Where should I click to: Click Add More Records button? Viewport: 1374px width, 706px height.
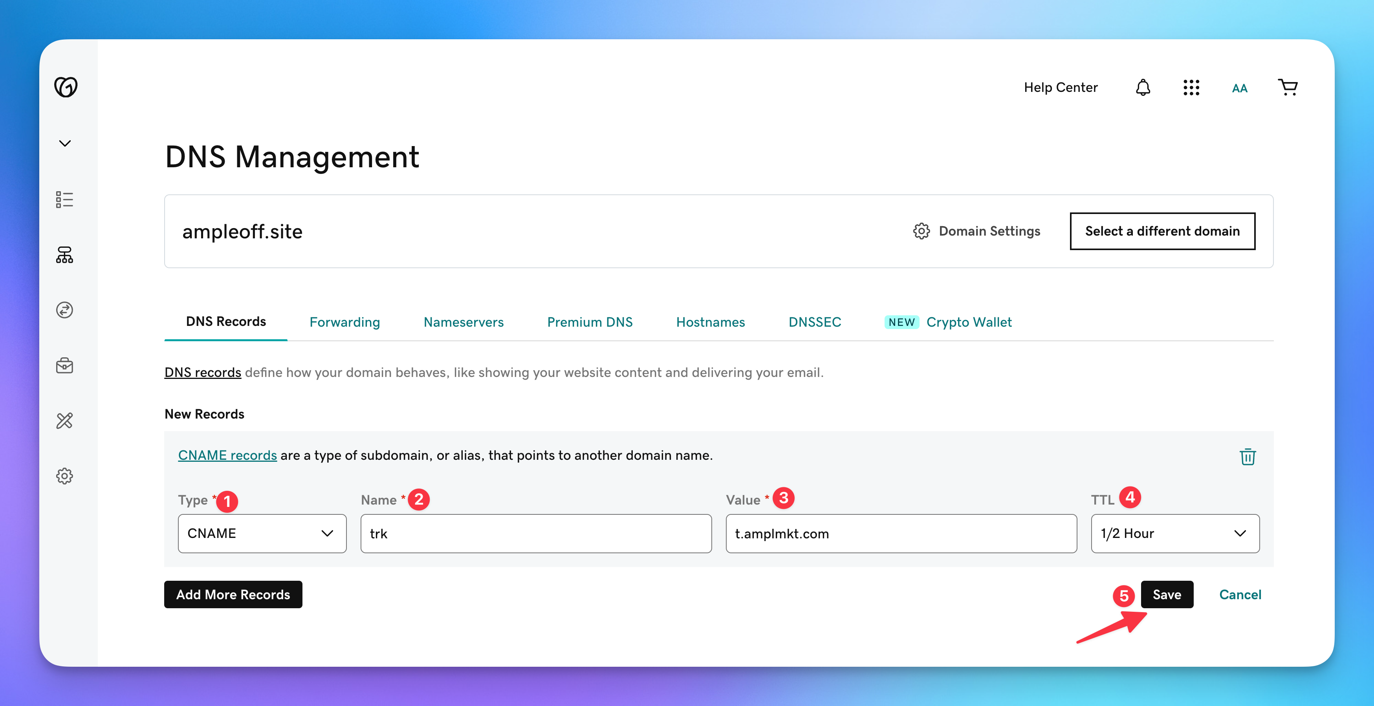[x=233, y=594]
